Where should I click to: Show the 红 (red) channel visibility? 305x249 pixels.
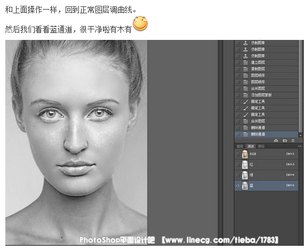click(238, 164)
